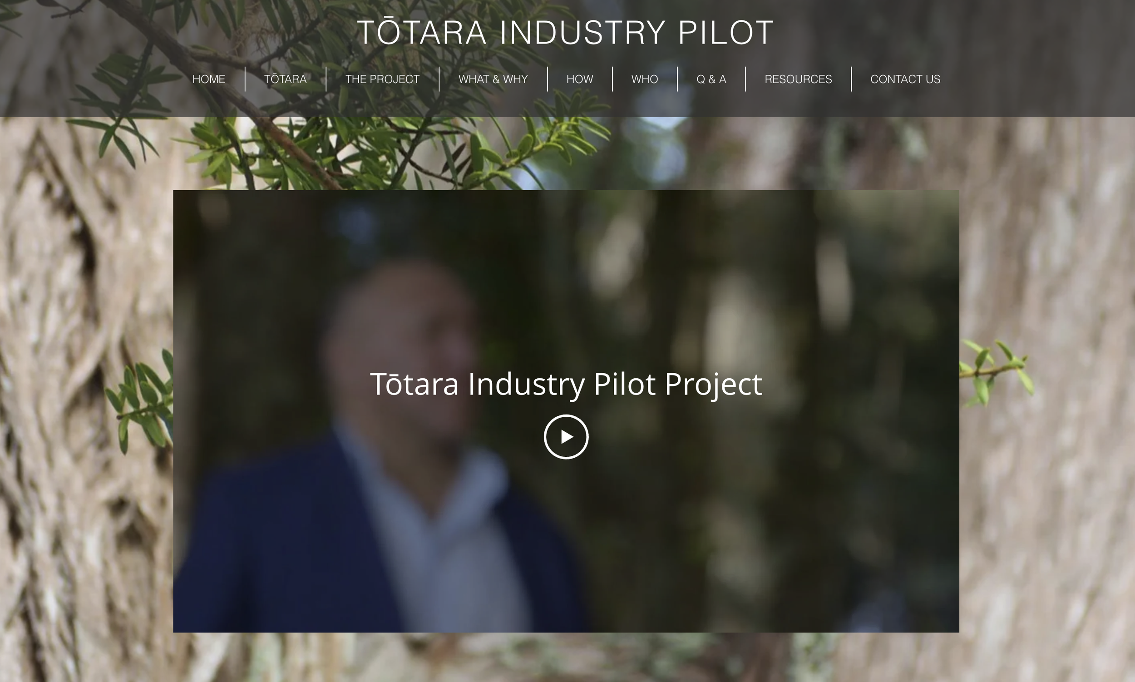Open the RESOURCES menu item

(798, 79)
